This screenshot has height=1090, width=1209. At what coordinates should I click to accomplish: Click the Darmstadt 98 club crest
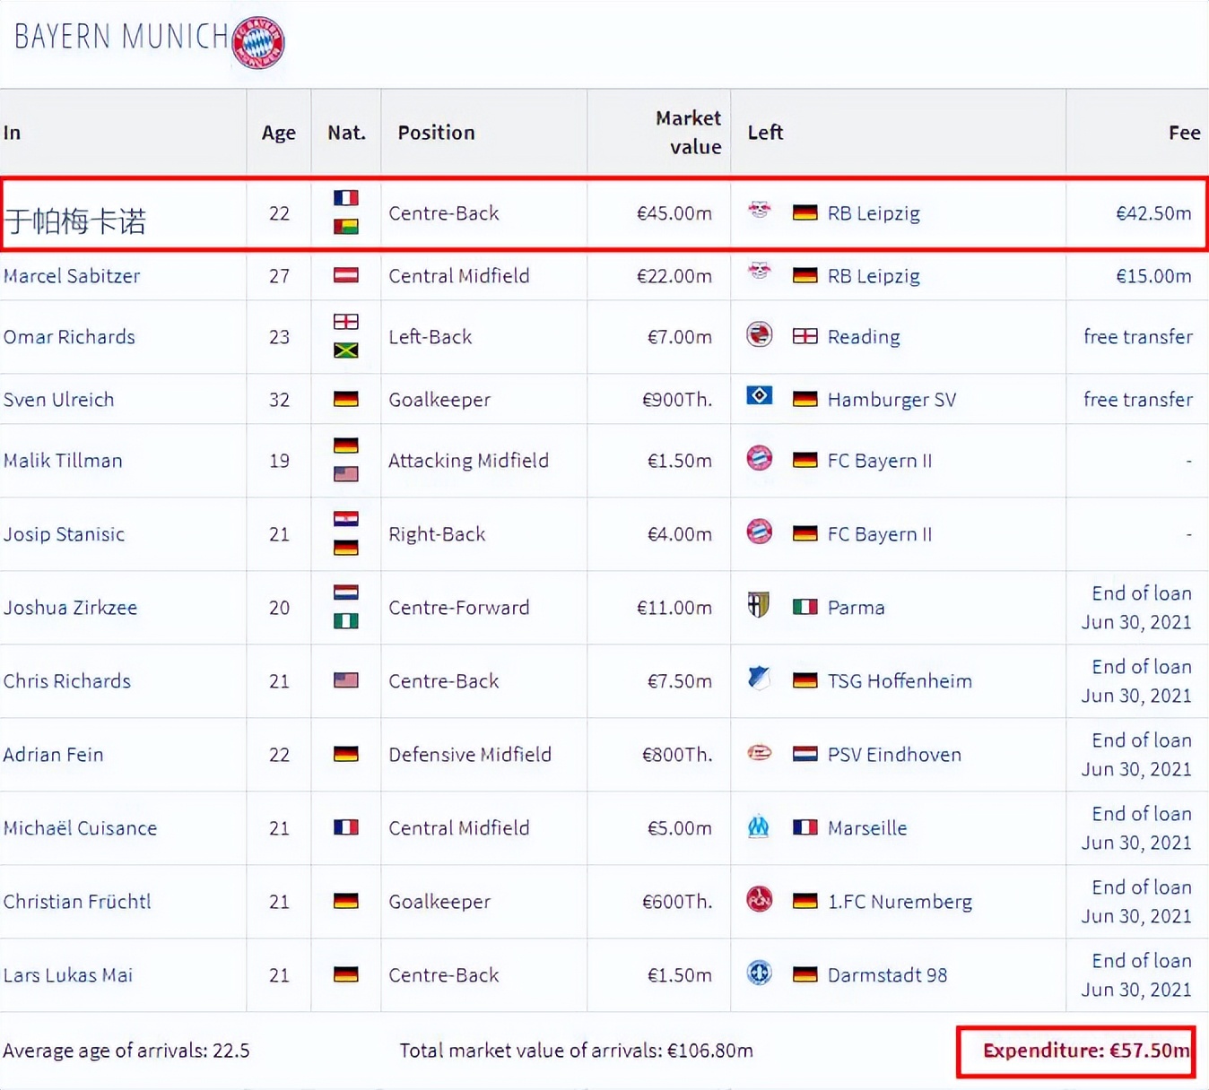(x=760, y=973)
